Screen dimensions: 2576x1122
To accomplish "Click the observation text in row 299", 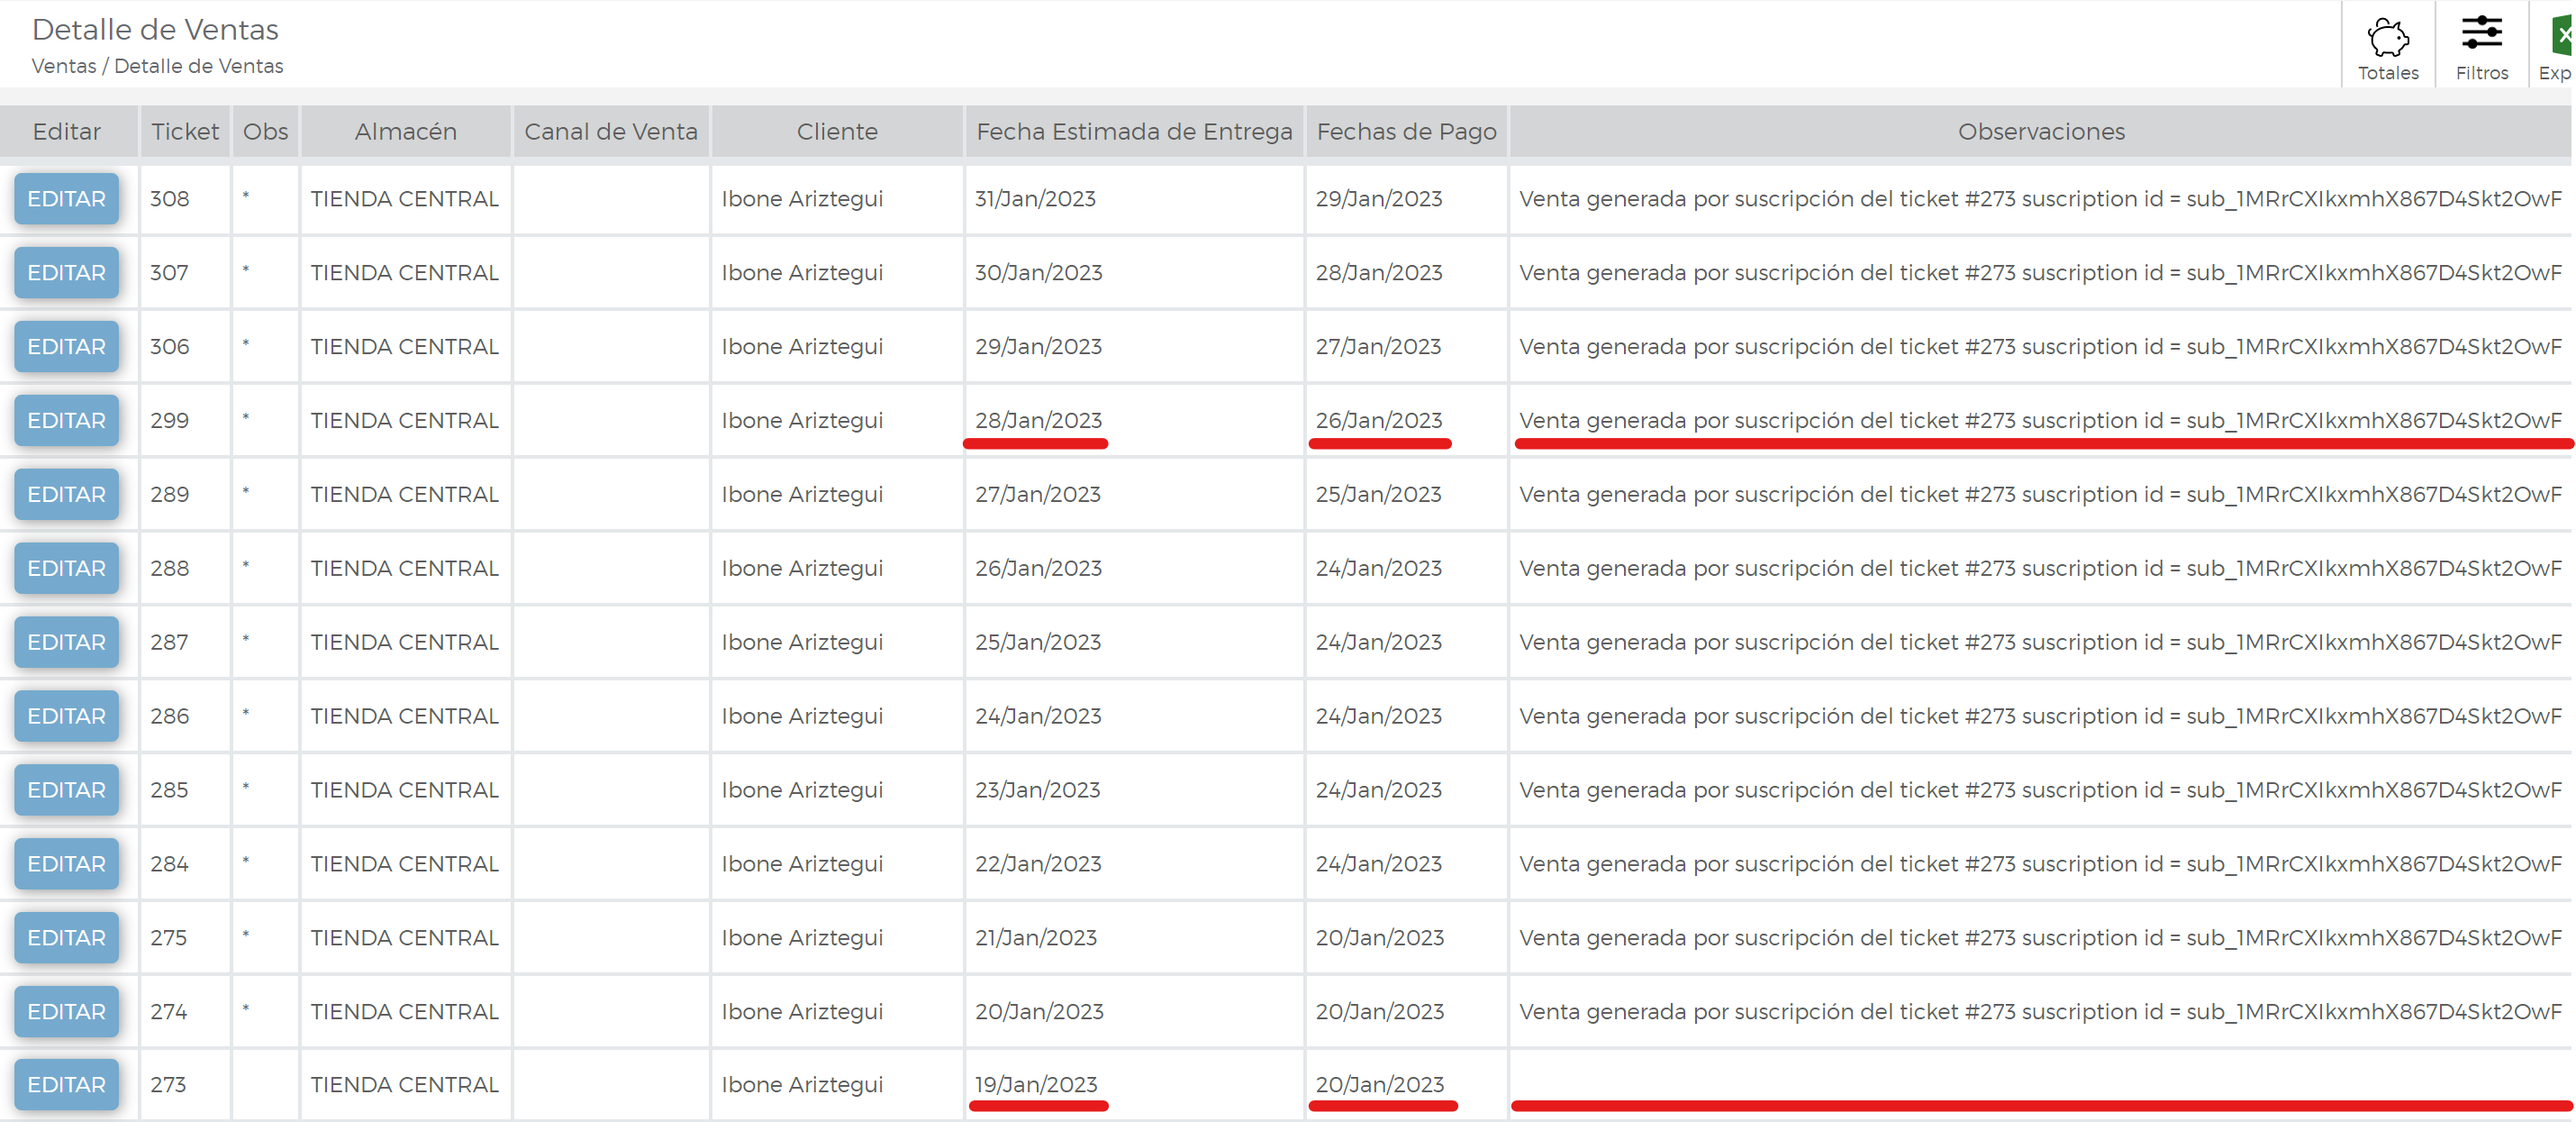I will (2040, 422).
